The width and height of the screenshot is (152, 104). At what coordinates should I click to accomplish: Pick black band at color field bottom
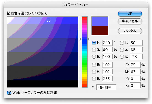tap(43, 84)
